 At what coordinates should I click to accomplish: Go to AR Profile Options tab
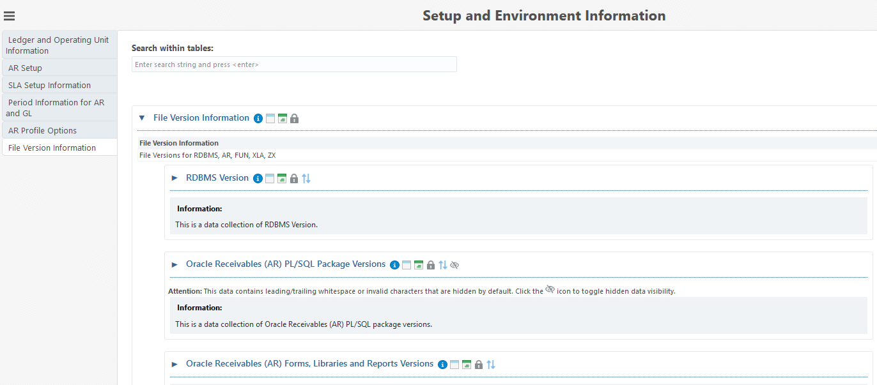pos(42,130)
